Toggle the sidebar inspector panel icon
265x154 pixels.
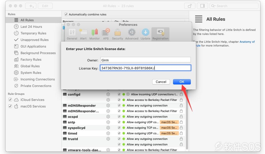coord(202,6)
